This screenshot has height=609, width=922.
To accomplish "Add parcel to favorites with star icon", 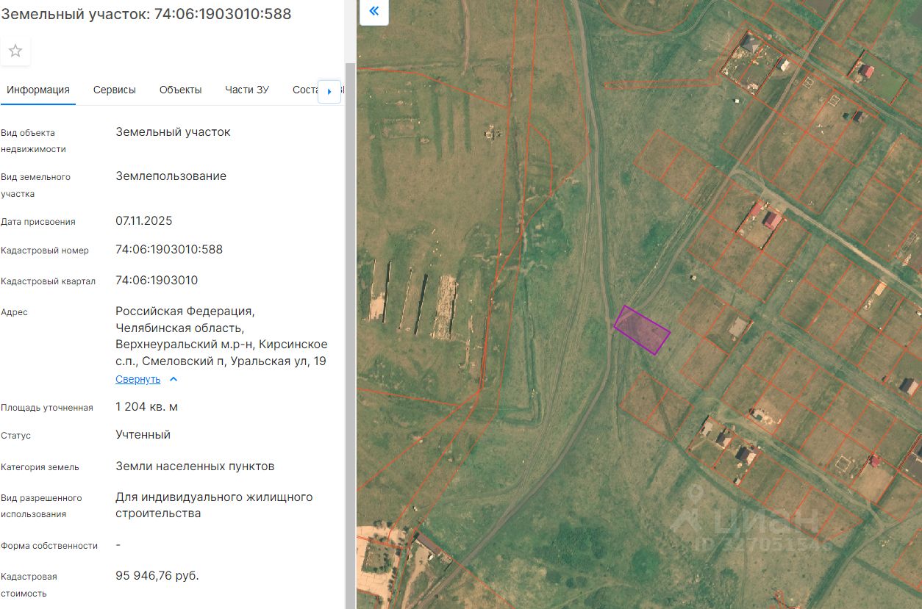I will click(15, 51).
